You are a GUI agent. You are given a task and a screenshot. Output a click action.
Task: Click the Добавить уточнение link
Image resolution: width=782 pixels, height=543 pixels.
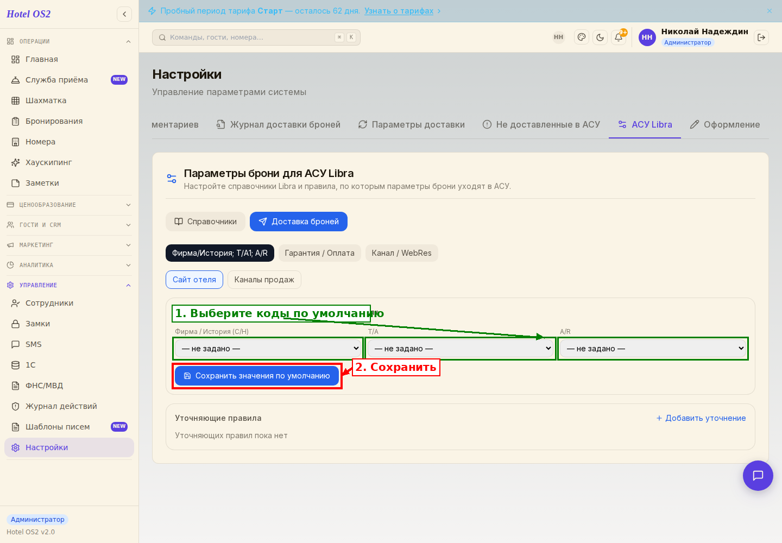pos(701,418)
